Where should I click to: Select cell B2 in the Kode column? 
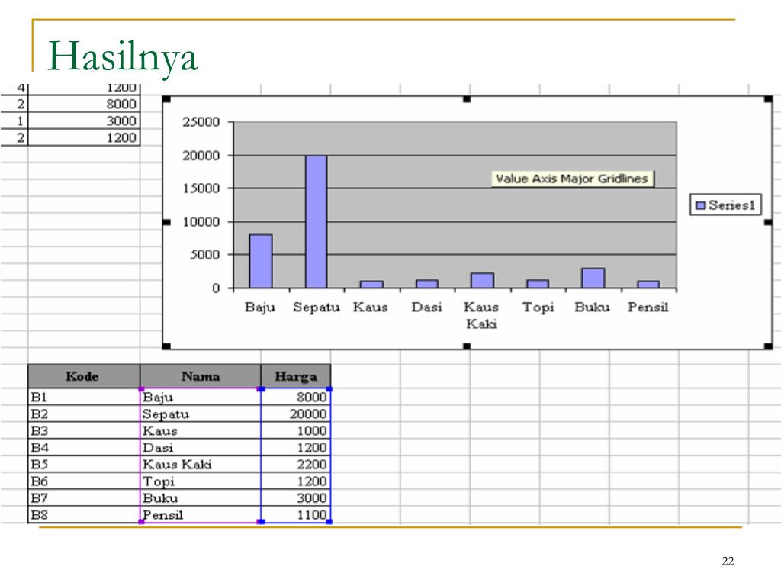(84, 414)
